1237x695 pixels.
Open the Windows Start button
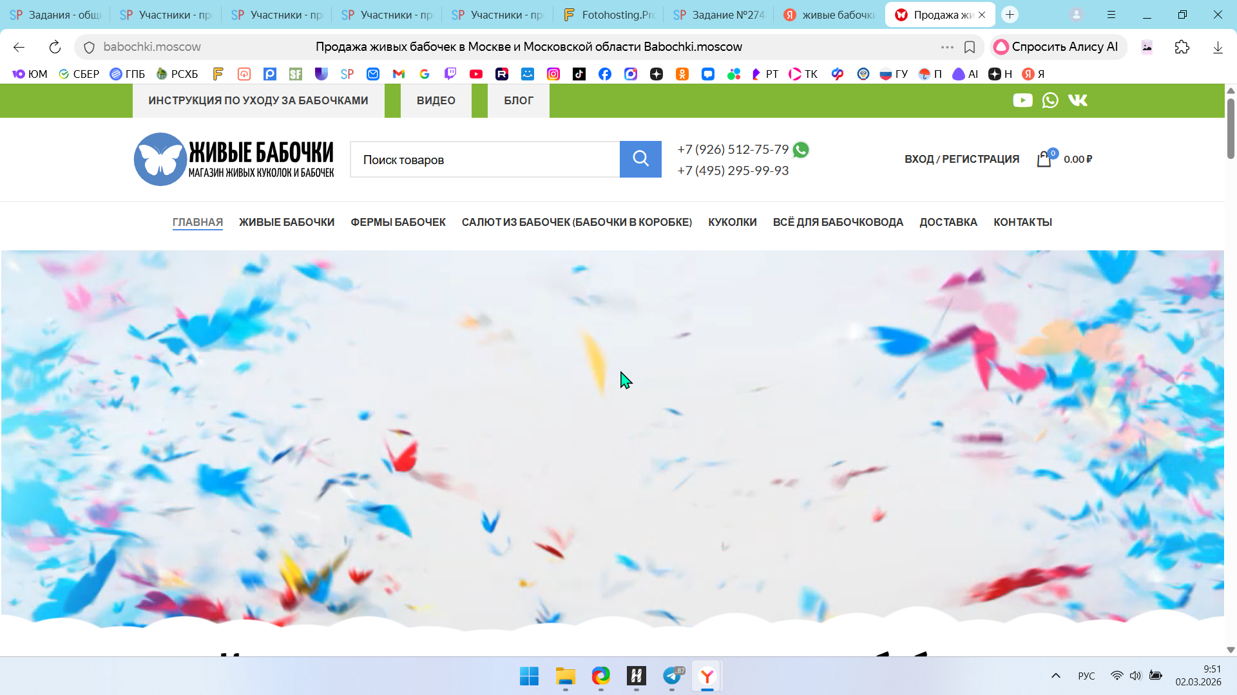pyautogui.click(x=529, y=676)
